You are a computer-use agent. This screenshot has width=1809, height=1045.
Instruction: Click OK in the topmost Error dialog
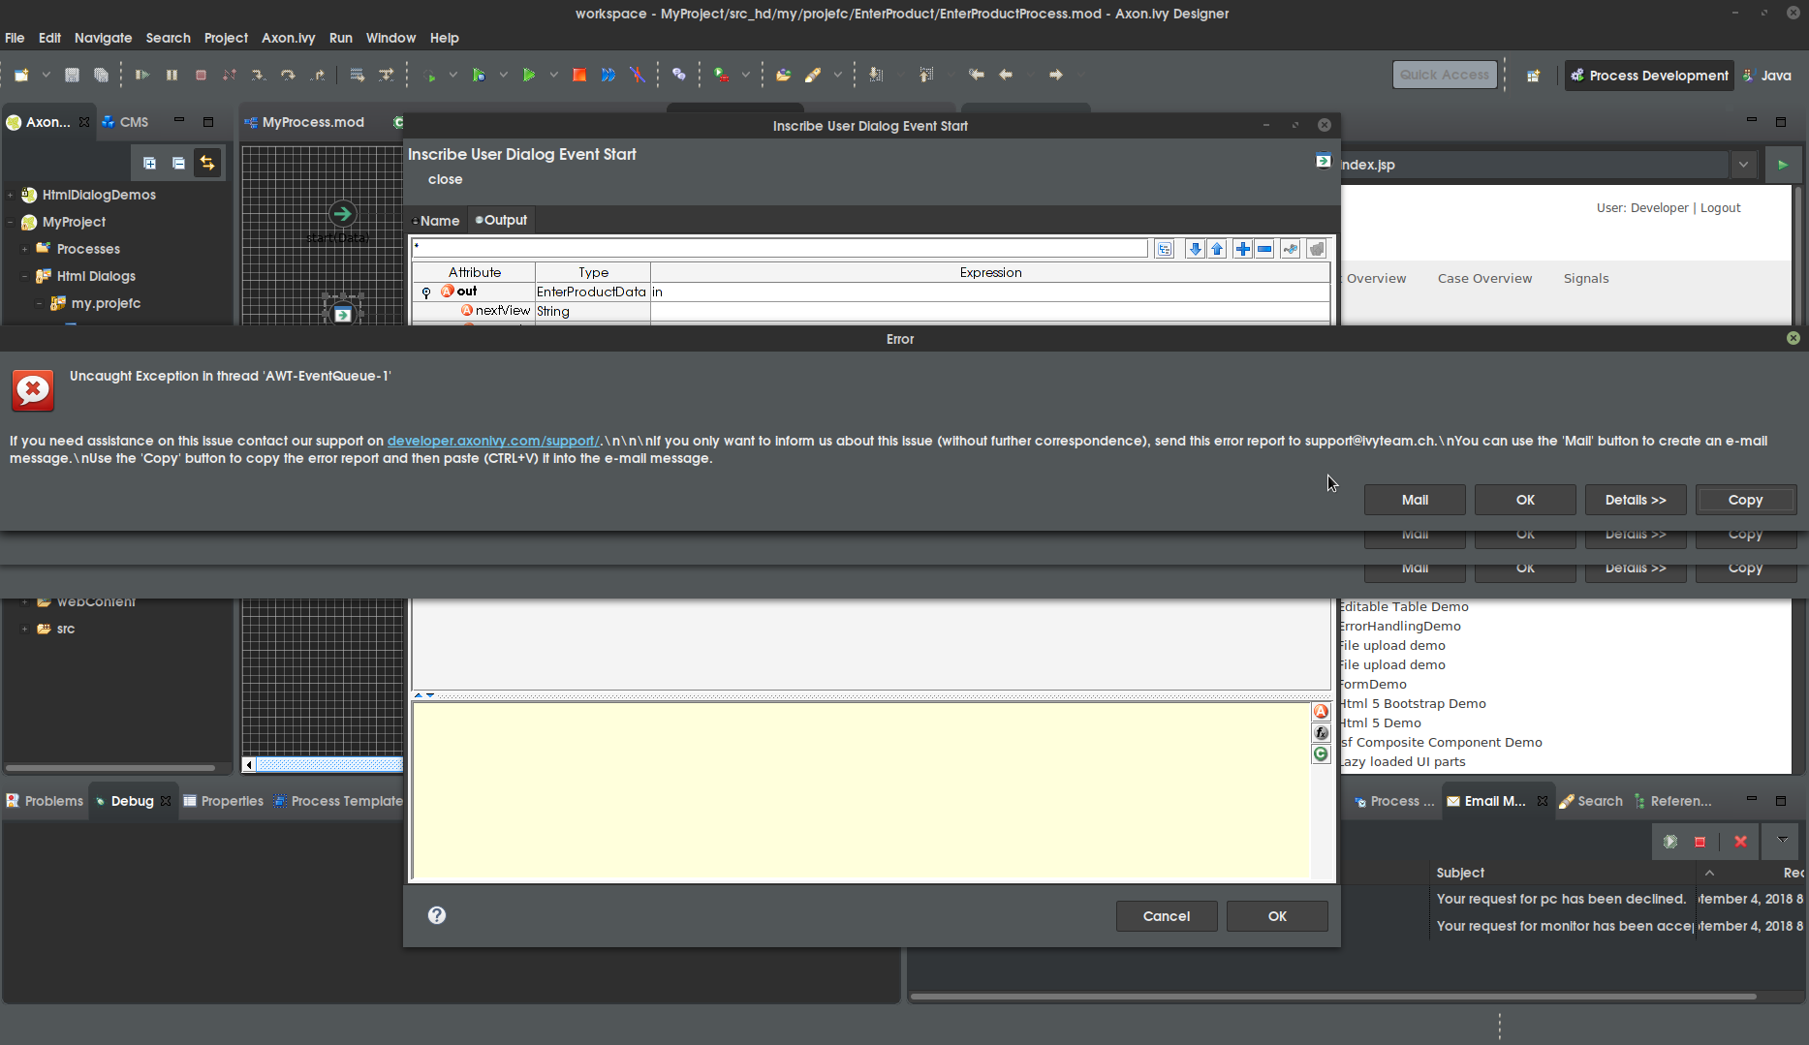1525,500
